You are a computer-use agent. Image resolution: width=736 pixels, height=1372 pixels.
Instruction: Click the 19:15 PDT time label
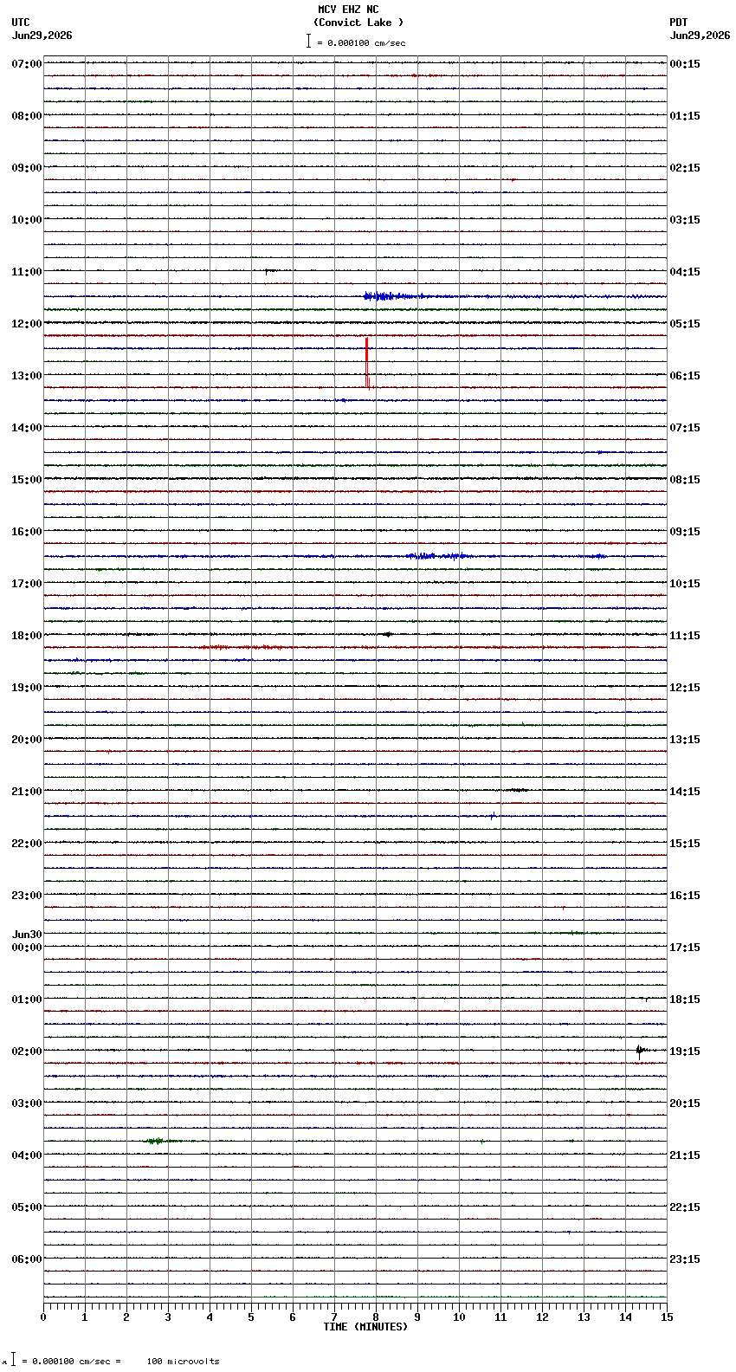click(685, 1052)
